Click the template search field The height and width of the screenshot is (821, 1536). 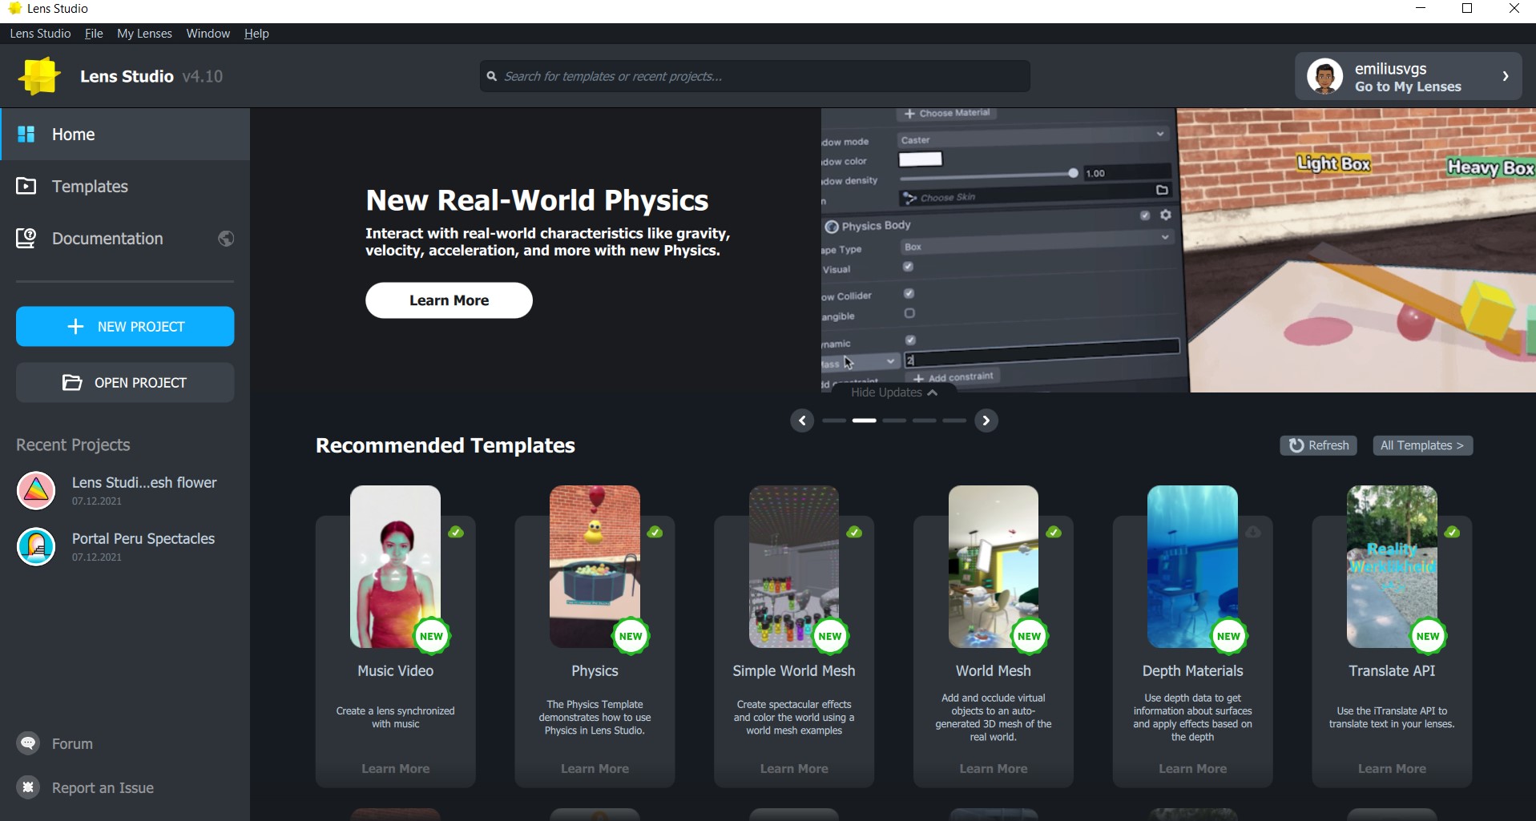[x=753, y=75]
